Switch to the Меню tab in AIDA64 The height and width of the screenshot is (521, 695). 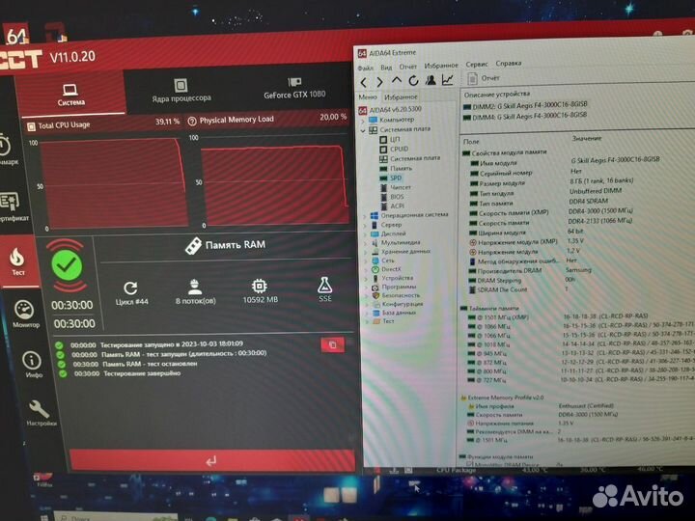pos(368,97)
